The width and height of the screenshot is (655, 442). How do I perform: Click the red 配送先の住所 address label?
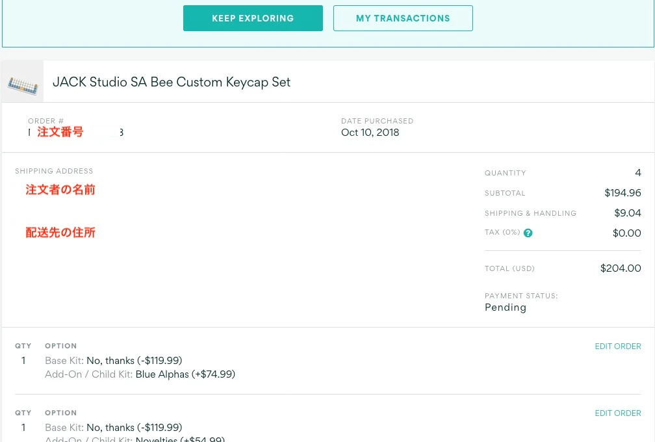pos(60,232)
